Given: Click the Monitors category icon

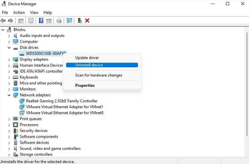Looking at the screenshot, I should [x=16, y=89].
